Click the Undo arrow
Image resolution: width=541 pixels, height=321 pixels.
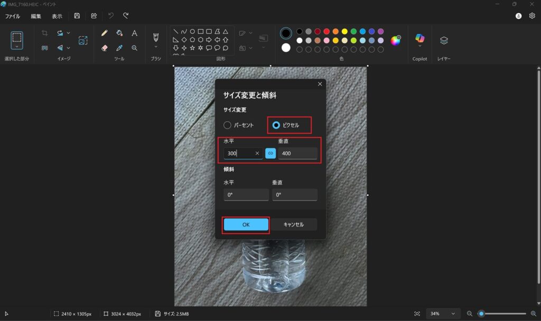(111, 15)
